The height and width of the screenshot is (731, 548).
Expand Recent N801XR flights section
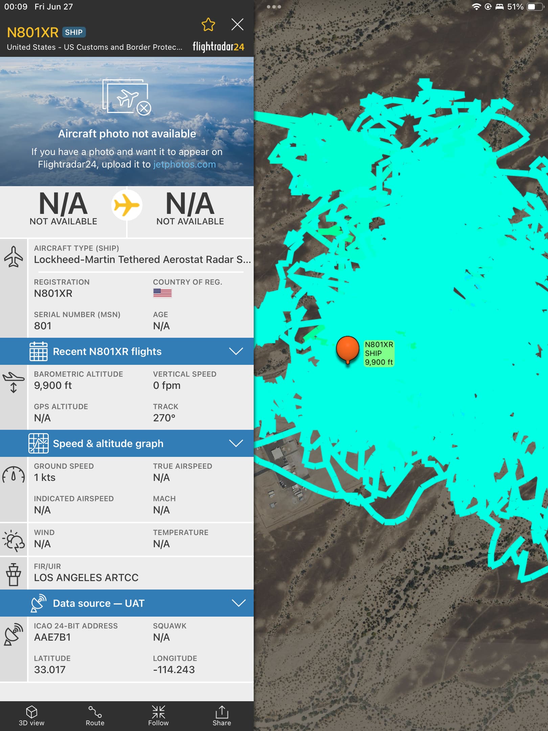127,351
